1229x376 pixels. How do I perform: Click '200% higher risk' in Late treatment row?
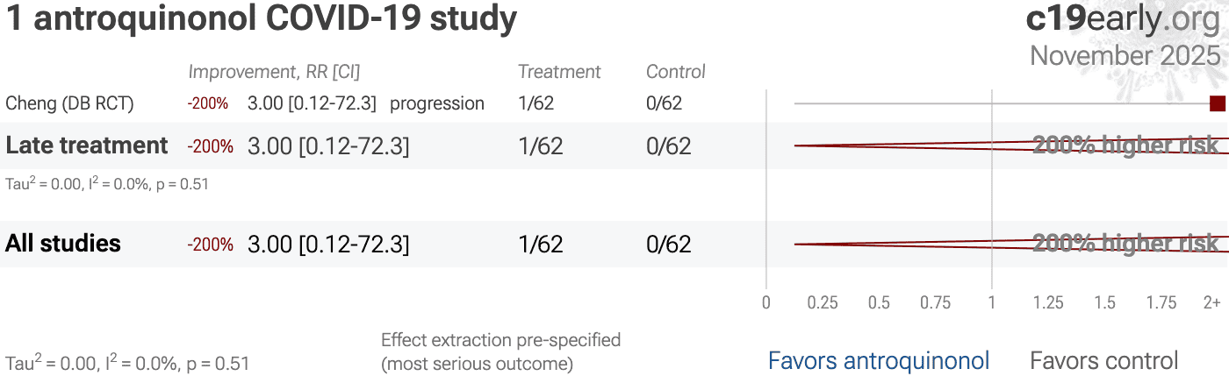click(x=1125, y=145)
